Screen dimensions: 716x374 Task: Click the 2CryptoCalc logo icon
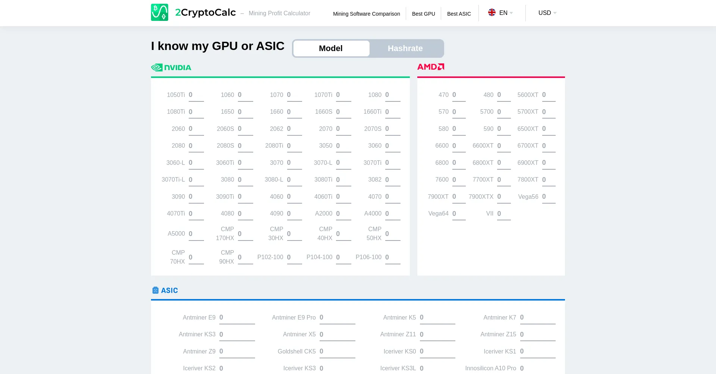click(x=160, y=12)
